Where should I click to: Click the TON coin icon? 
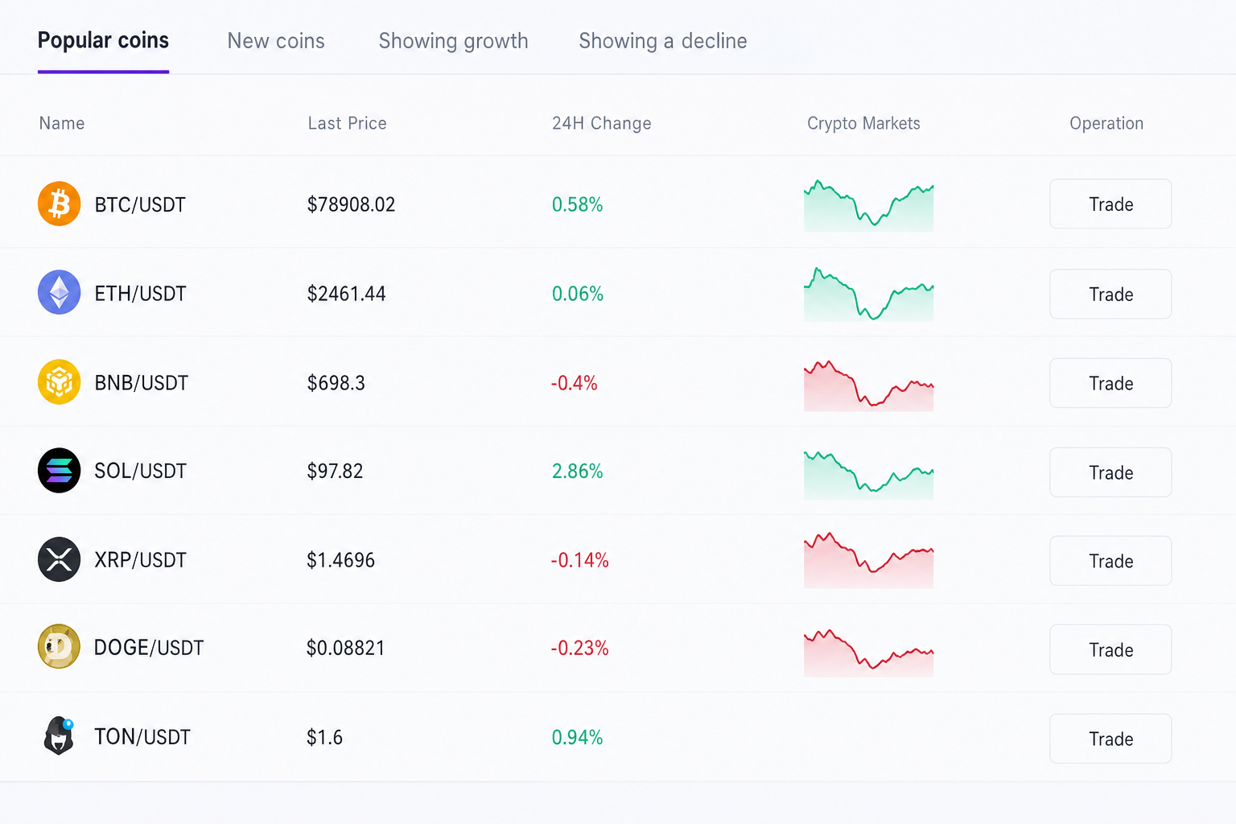[x=59, y=735]
